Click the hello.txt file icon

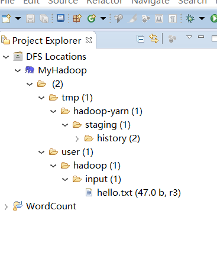coord(89,193)
